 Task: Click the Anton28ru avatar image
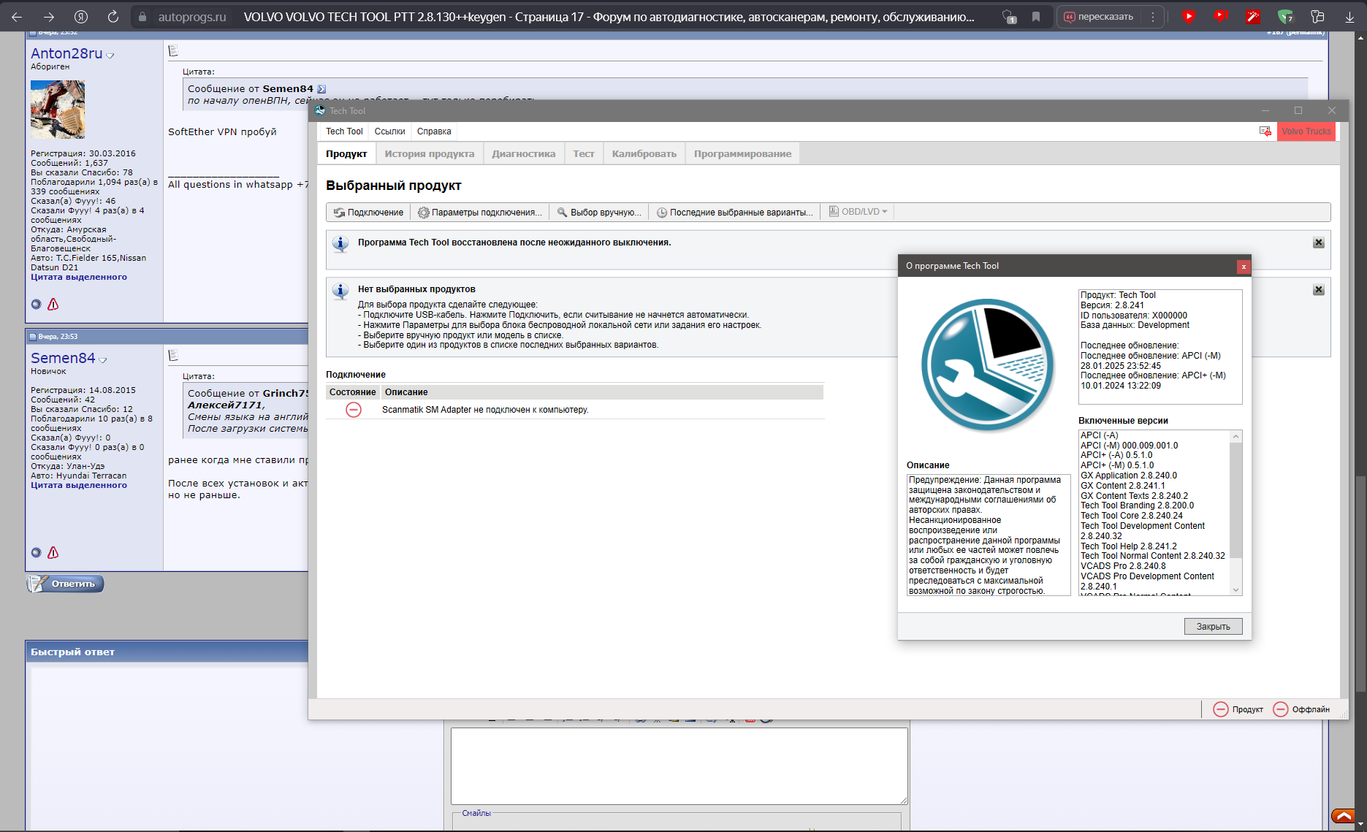58,110
